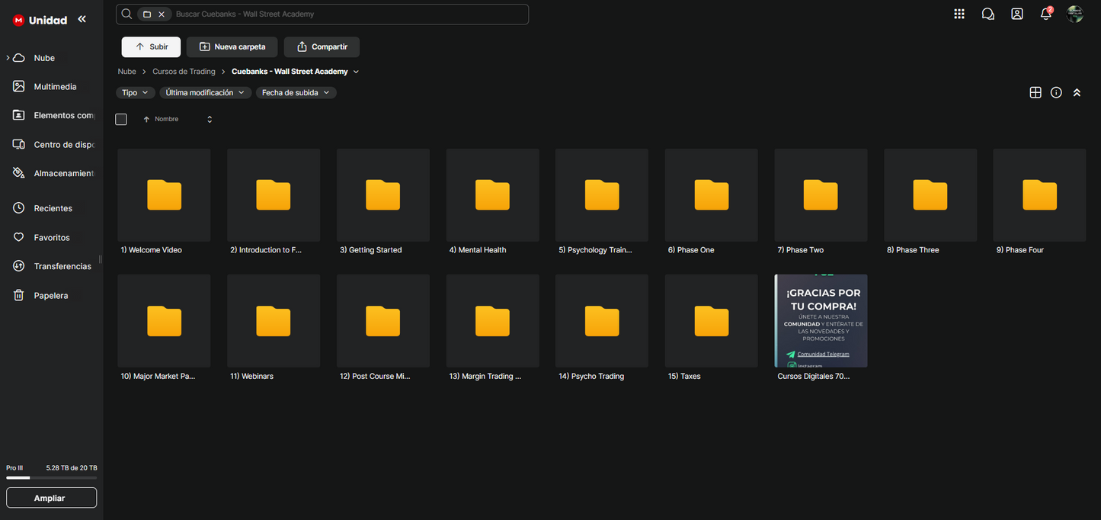Click the Ampliar upgrade button
Image resolution: width=1101 pixels, height=520 pixels.
51,498
